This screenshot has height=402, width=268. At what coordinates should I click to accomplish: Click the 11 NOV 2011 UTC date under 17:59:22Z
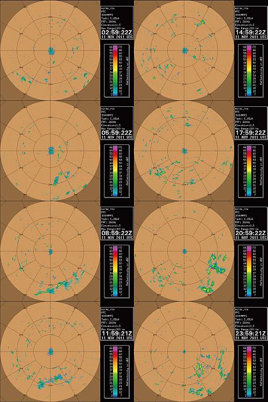click(x=251, y=137)
